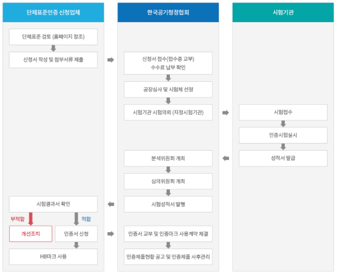The width and height of the screenshot is (337, 275).
Task: Click the 한국공기청정협회 column header
Action: (x=168, y=12)
